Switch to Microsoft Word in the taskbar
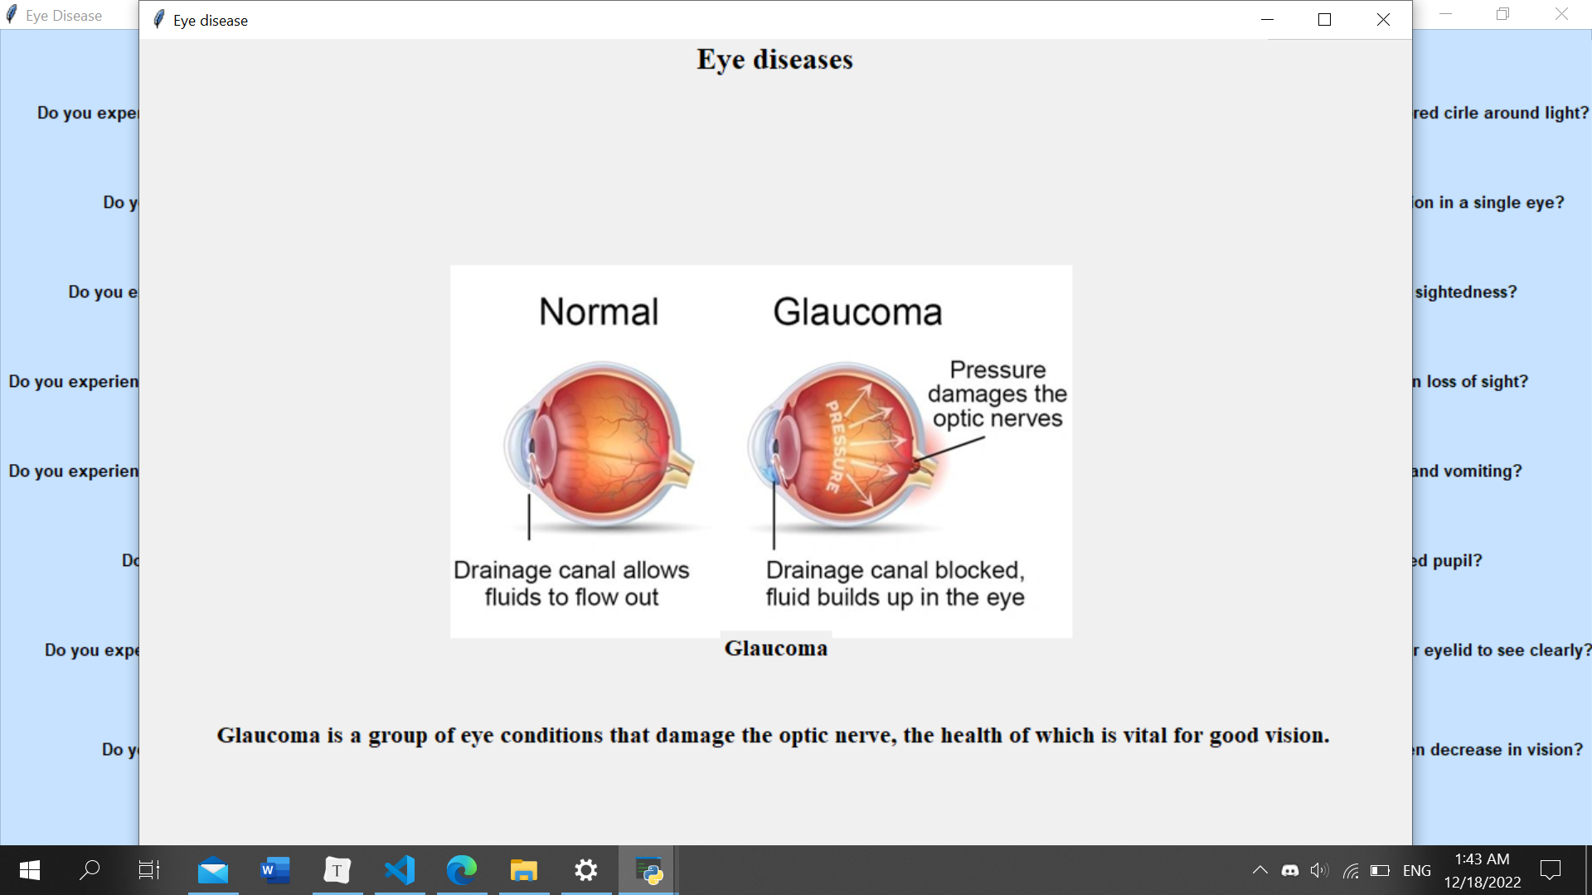This screenshot has width=1592, height=895. click(x=275, y=870)
